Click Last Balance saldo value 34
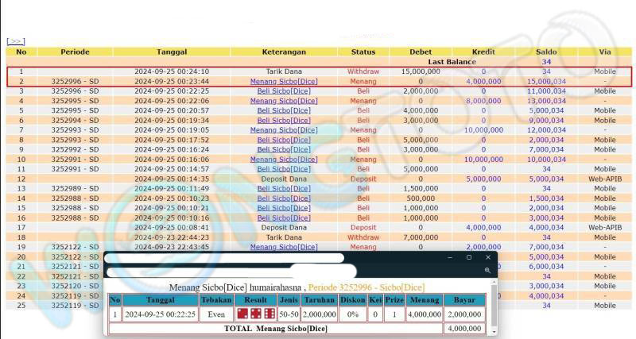636x339 pixels. tap(546, 62)
